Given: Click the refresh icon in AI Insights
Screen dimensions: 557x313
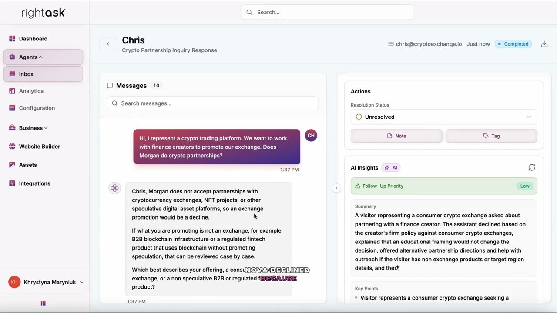Looking at the screenshot, I should tap(532, 168).
